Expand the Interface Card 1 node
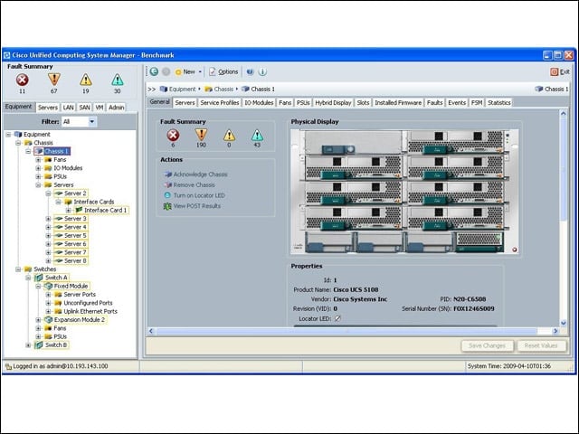Screen dimensions: 579x434 [x=69, y=211]
